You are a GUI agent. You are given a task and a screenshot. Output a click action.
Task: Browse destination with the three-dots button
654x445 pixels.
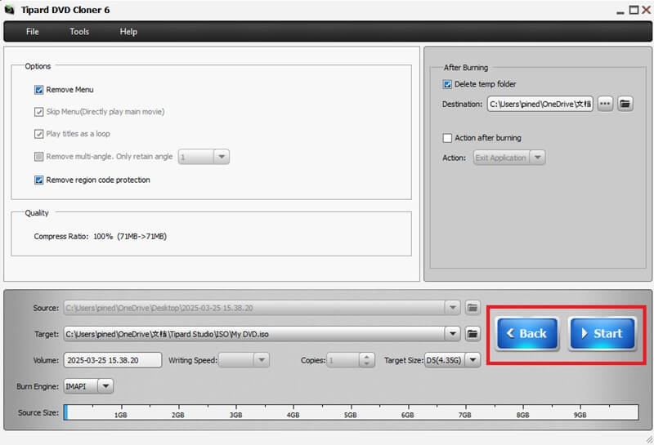(x=605, y=104)
